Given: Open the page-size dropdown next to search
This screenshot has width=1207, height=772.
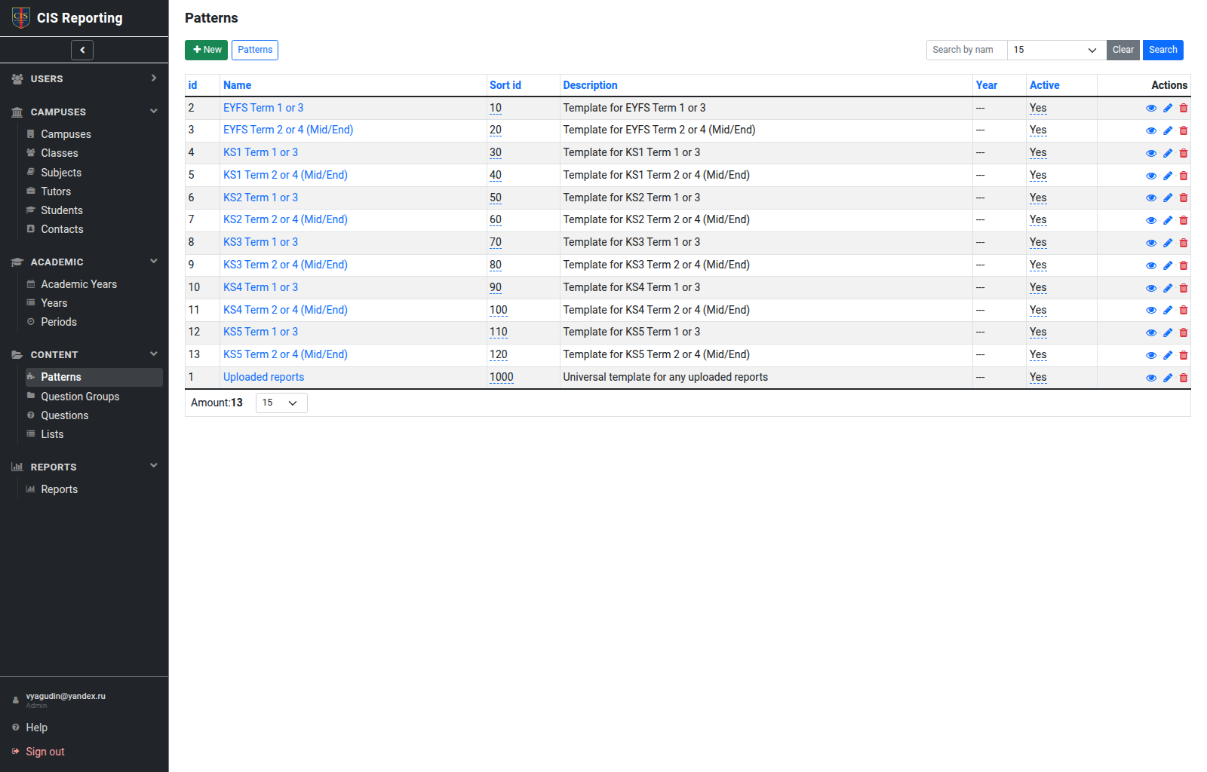Looking at the screenshot, I should coord(1056,50).
